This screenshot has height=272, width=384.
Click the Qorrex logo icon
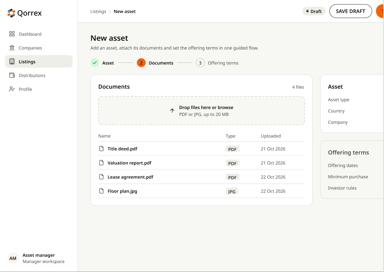point(11,13)
